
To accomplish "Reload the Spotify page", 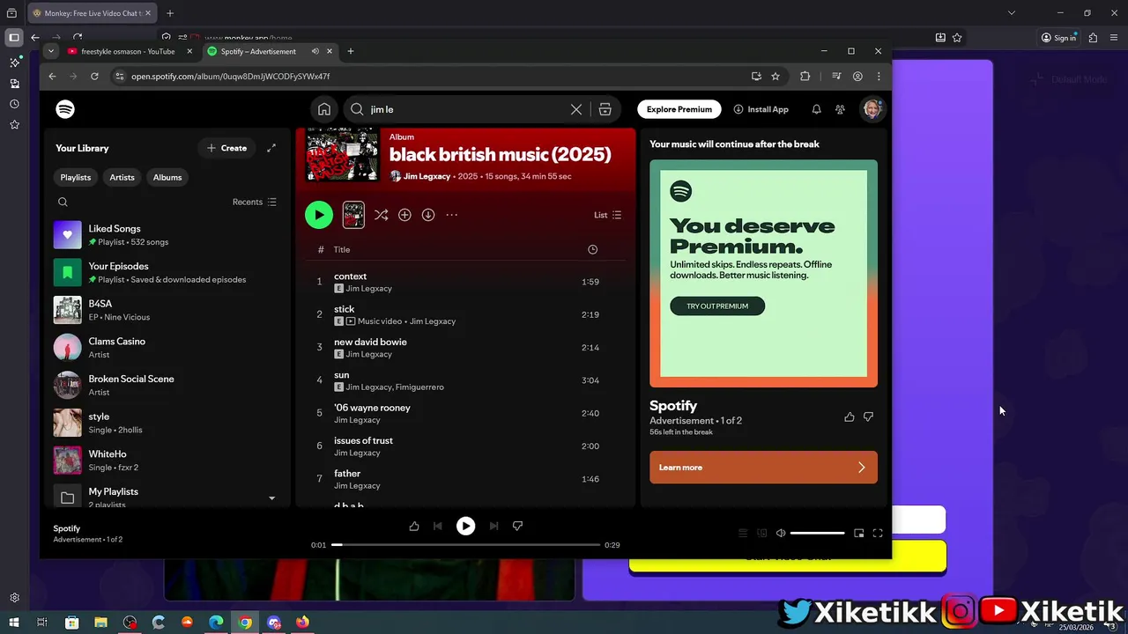I will click(94, 77).
